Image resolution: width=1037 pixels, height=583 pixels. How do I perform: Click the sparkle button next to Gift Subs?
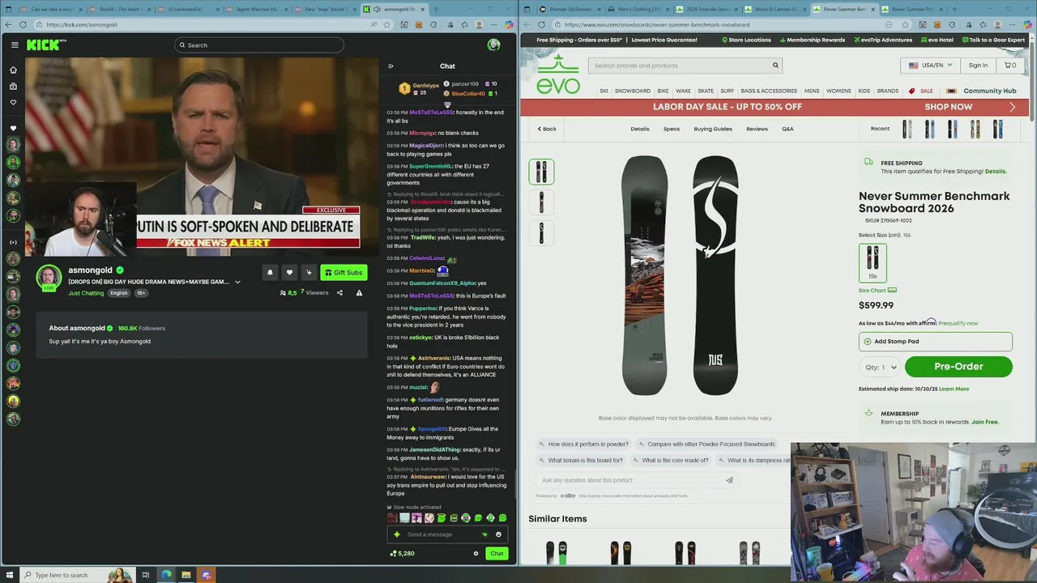[309, 272]
